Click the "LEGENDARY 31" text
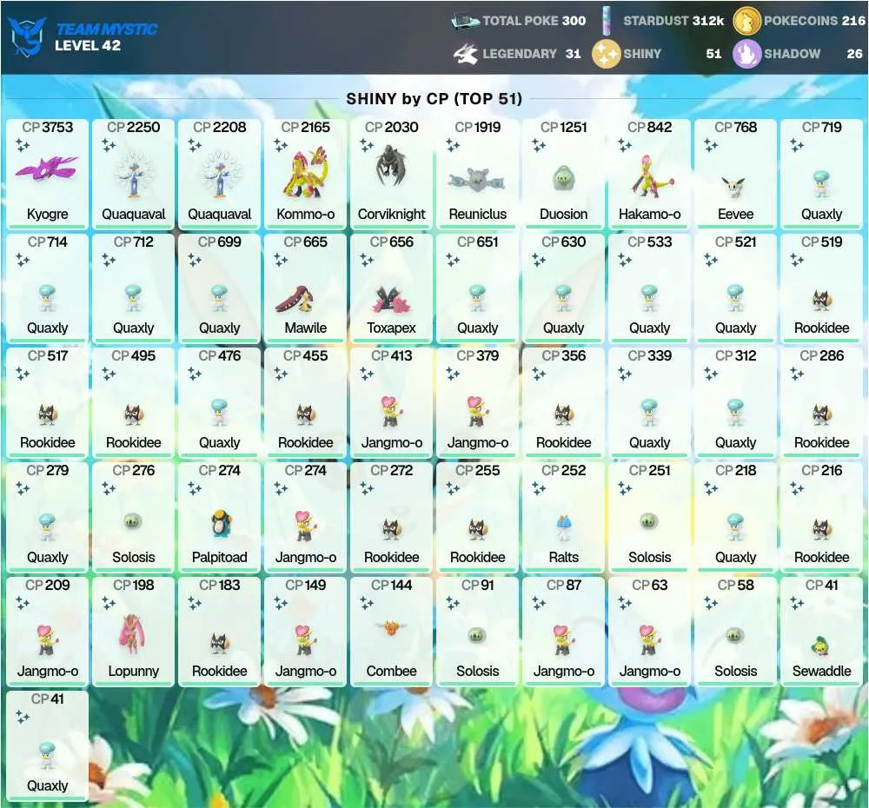The width and height of the screenshot is (869, 808). [532, 54]
